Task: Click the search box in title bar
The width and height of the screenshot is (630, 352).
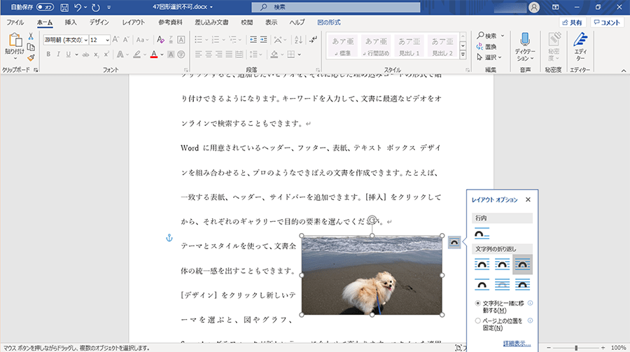Action: click(x=336, y=7)
